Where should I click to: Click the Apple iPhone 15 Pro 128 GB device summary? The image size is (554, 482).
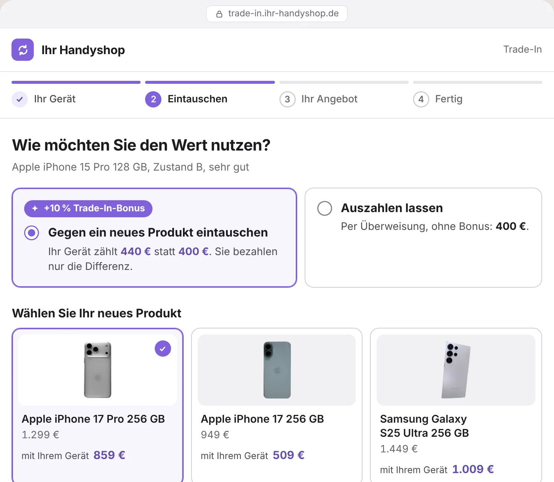point(131,167)
